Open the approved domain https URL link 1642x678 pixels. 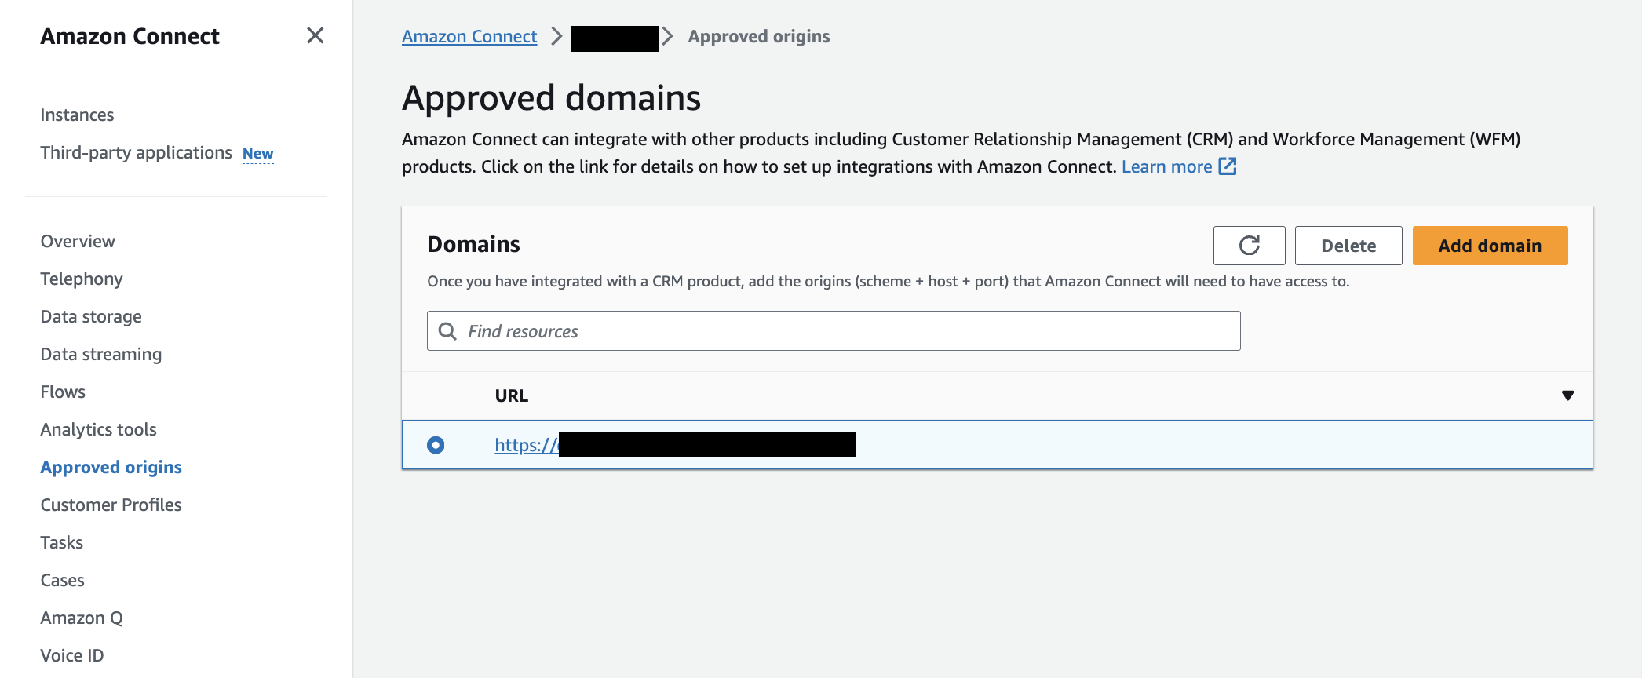point(526,445)
